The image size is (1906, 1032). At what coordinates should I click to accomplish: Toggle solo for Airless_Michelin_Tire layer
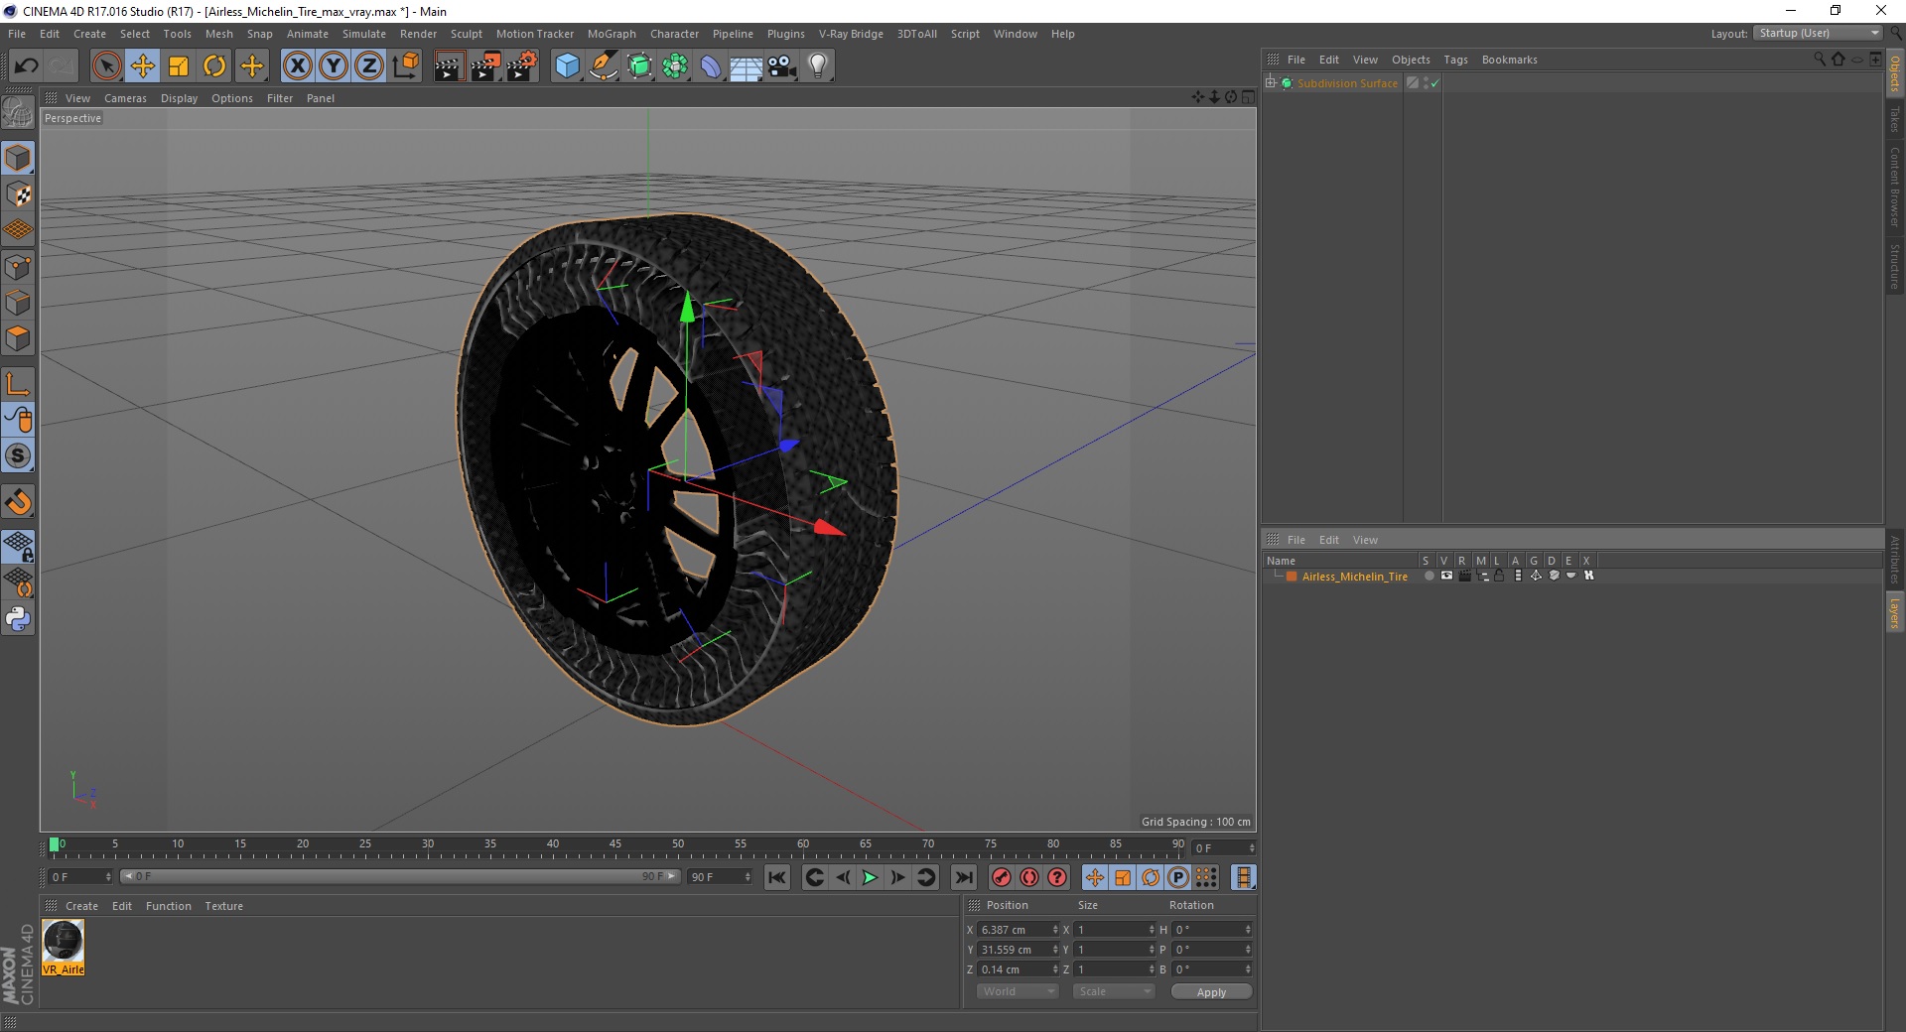(1429, 576)
